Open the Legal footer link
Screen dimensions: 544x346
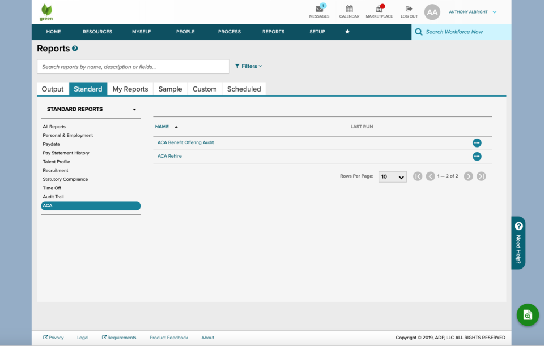tap(83, 338)
